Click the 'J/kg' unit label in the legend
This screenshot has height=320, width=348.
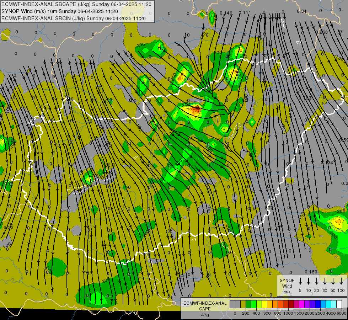pos(205,315)
